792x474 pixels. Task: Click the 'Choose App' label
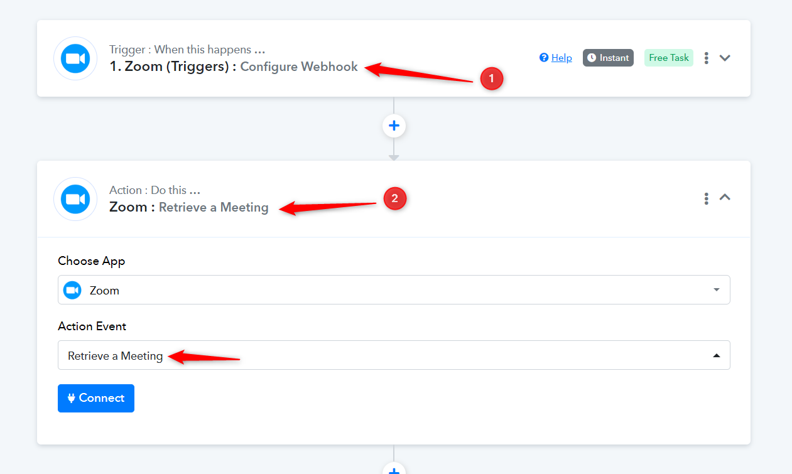[x=92, y=261]
